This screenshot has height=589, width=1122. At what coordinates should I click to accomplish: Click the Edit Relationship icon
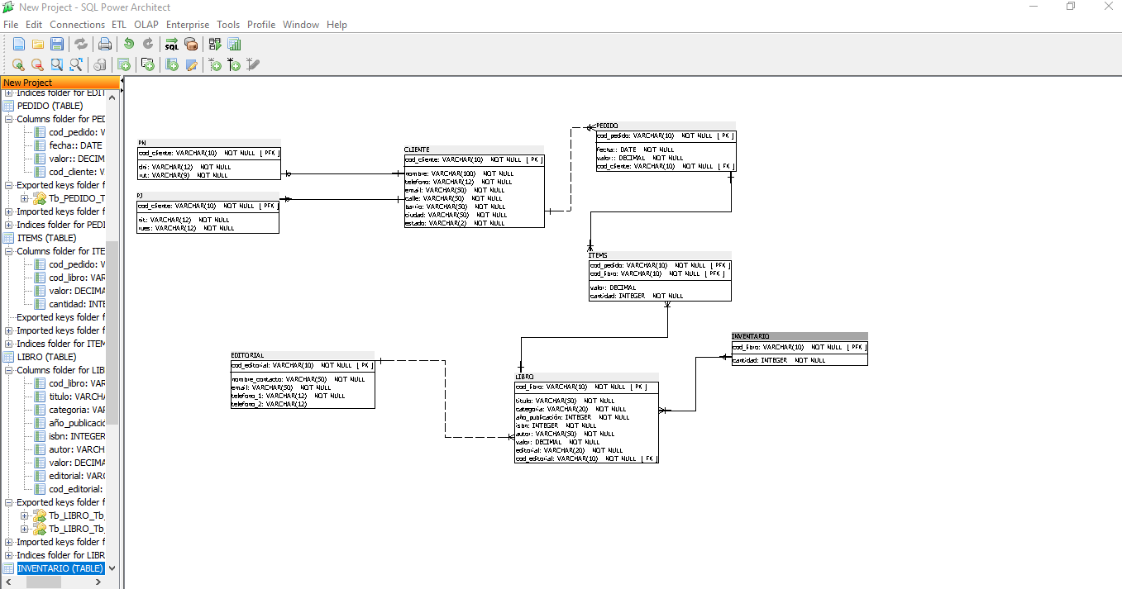coord(253,64)
